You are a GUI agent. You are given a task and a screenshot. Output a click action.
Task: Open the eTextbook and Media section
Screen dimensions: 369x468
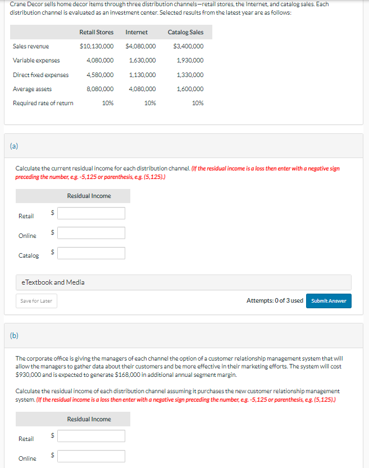184,282
